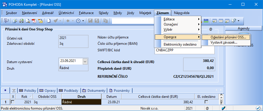Expand the help cursor icon dropdown arrow
The height and width of the screenshot is (111, 263).
[x=238, y=21]
